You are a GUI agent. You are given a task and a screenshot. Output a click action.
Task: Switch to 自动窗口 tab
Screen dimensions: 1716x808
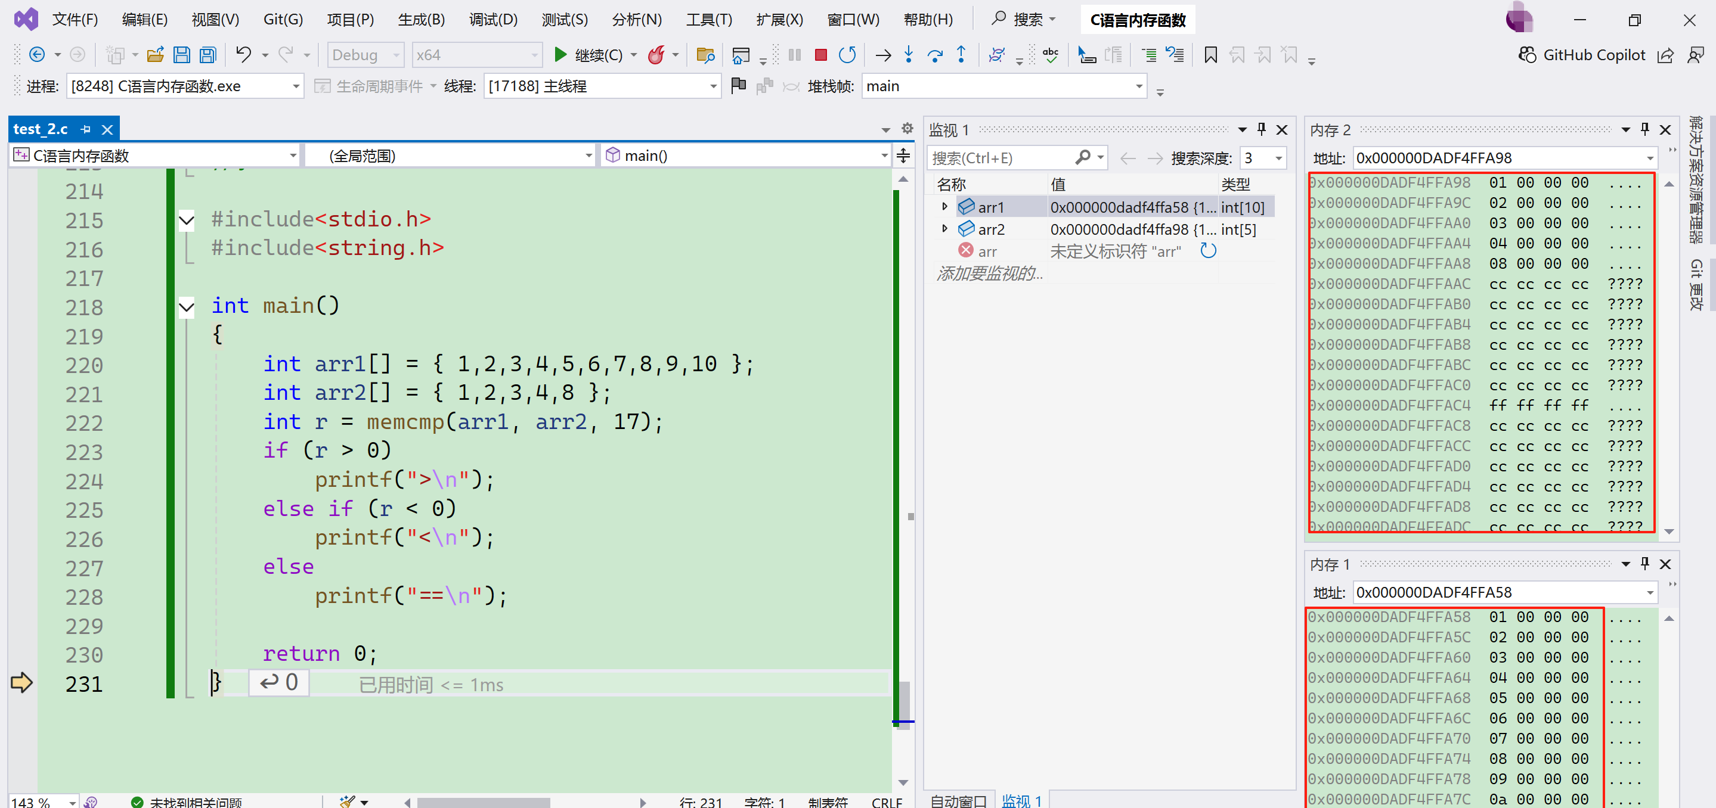click(958, 801)
